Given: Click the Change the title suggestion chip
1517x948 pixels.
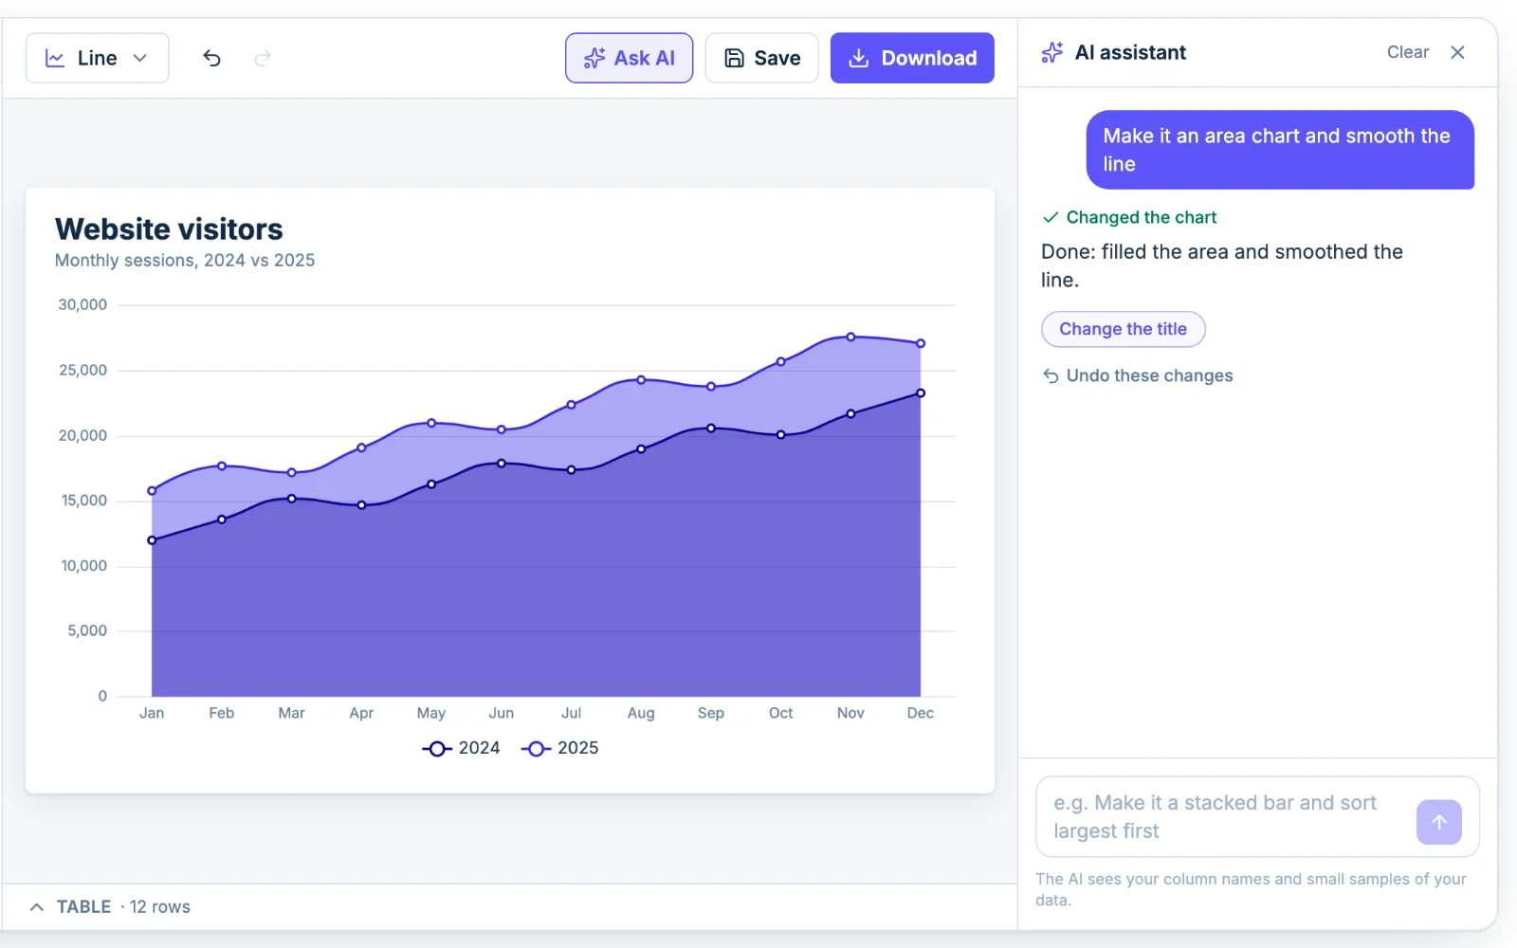Looking at the screenshot, I should [x=1124, y=329].
